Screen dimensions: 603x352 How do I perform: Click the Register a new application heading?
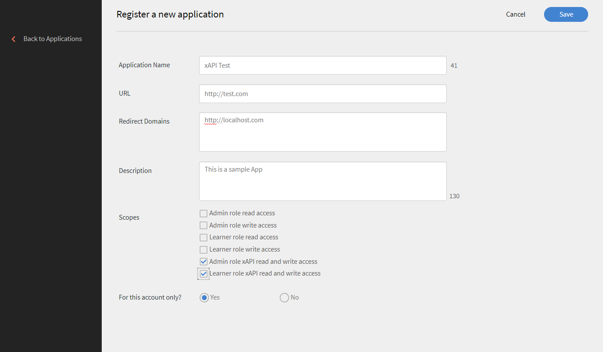[x=170, y=14]
